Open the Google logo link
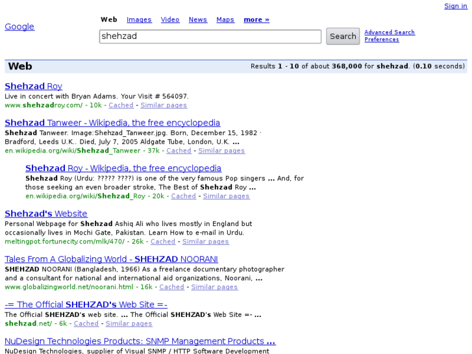This screenshot has height=354, width=472. pyautogui.click(x=19, y=27)
